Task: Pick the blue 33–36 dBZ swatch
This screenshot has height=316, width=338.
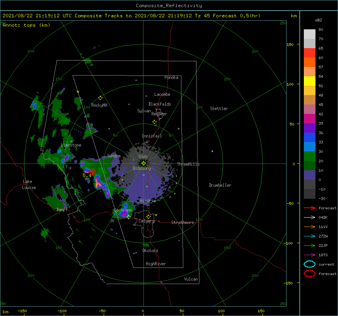Action: (309, 138)
